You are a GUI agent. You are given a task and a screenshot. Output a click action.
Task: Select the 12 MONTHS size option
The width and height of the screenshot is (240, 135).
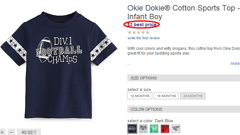[x=140, y=96]
